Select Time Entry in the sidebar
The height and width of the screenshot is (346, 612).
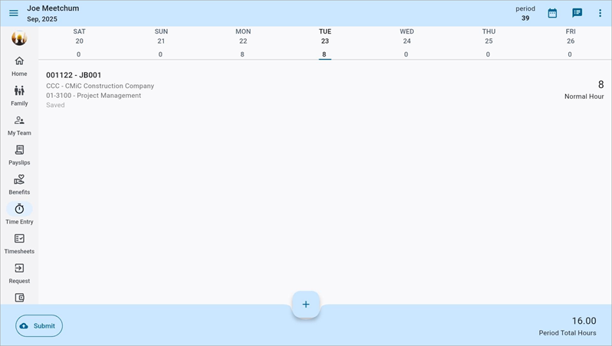[x=19, y=214]
